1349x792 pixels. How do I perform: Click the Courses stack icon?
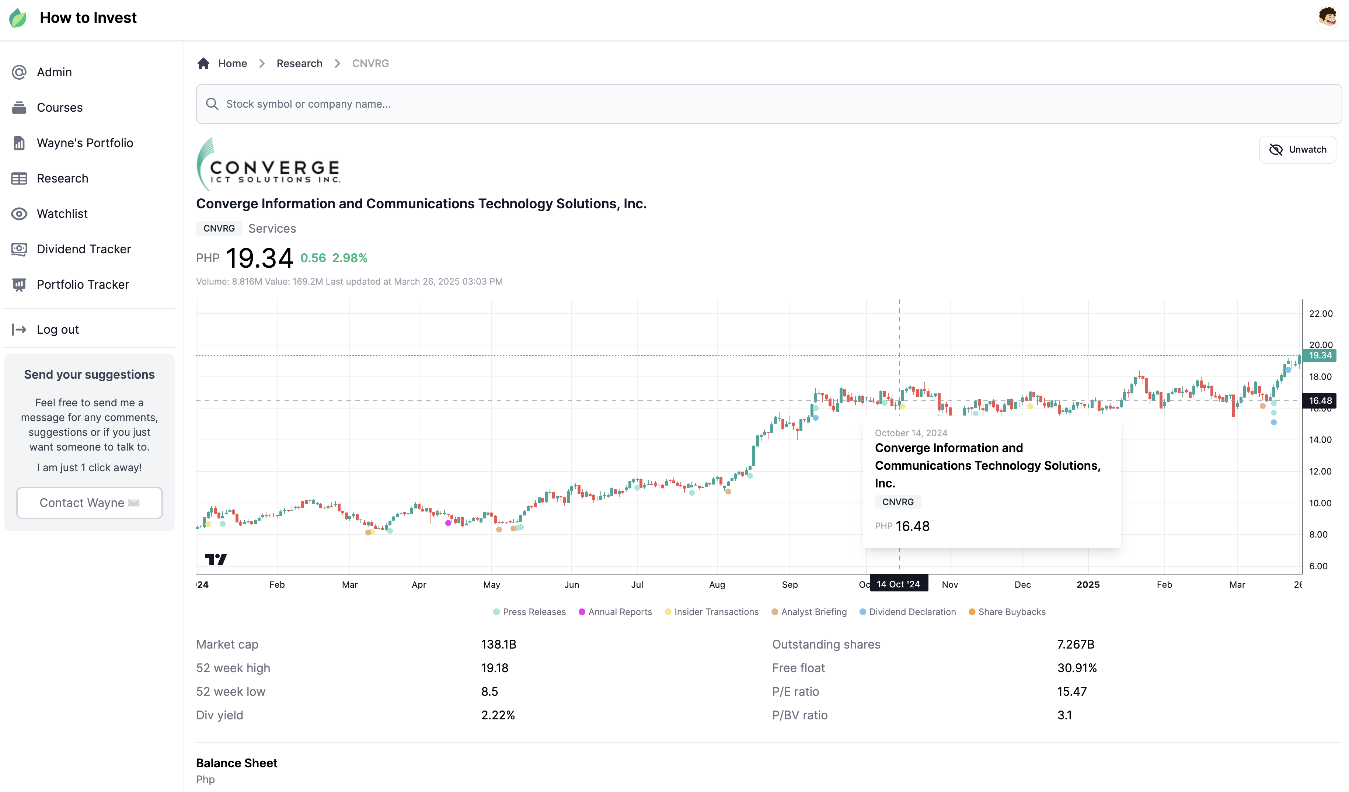[x=19, y=108]
